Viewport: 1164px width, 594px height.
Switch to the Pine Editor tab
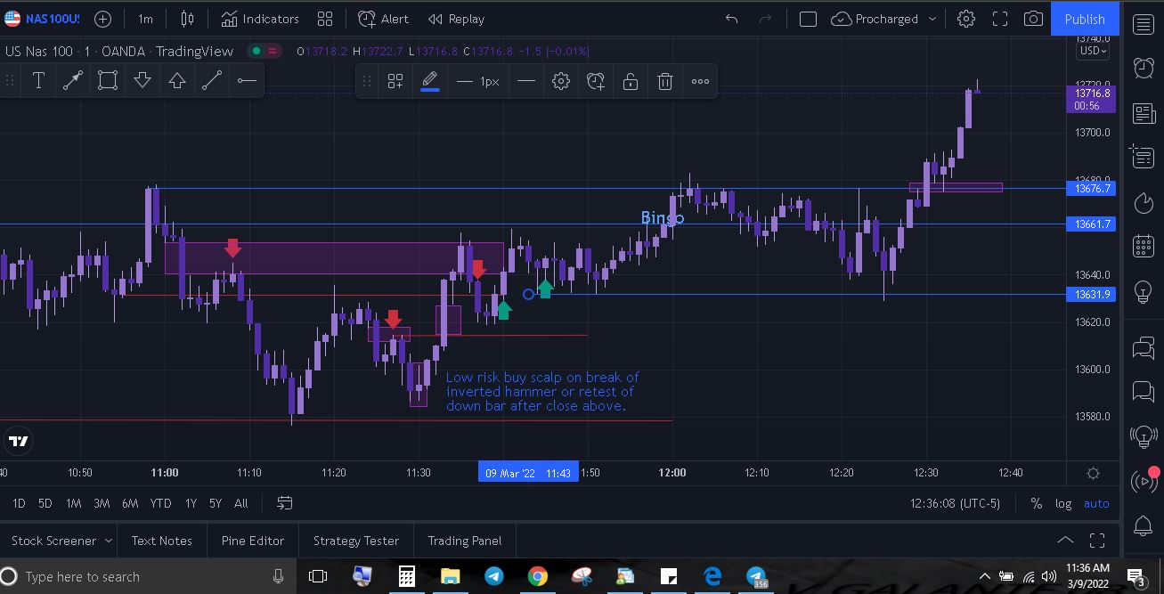253,541
